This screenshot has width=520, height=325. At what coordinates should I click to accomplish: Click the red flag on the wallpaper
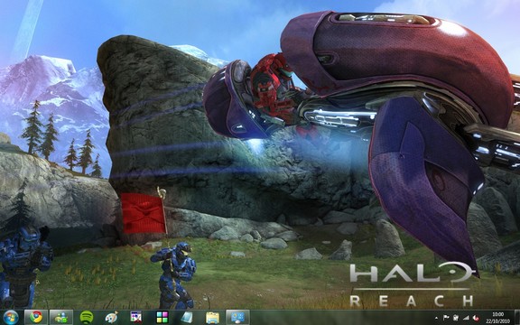pyautogui.click(x=144, y=213)
